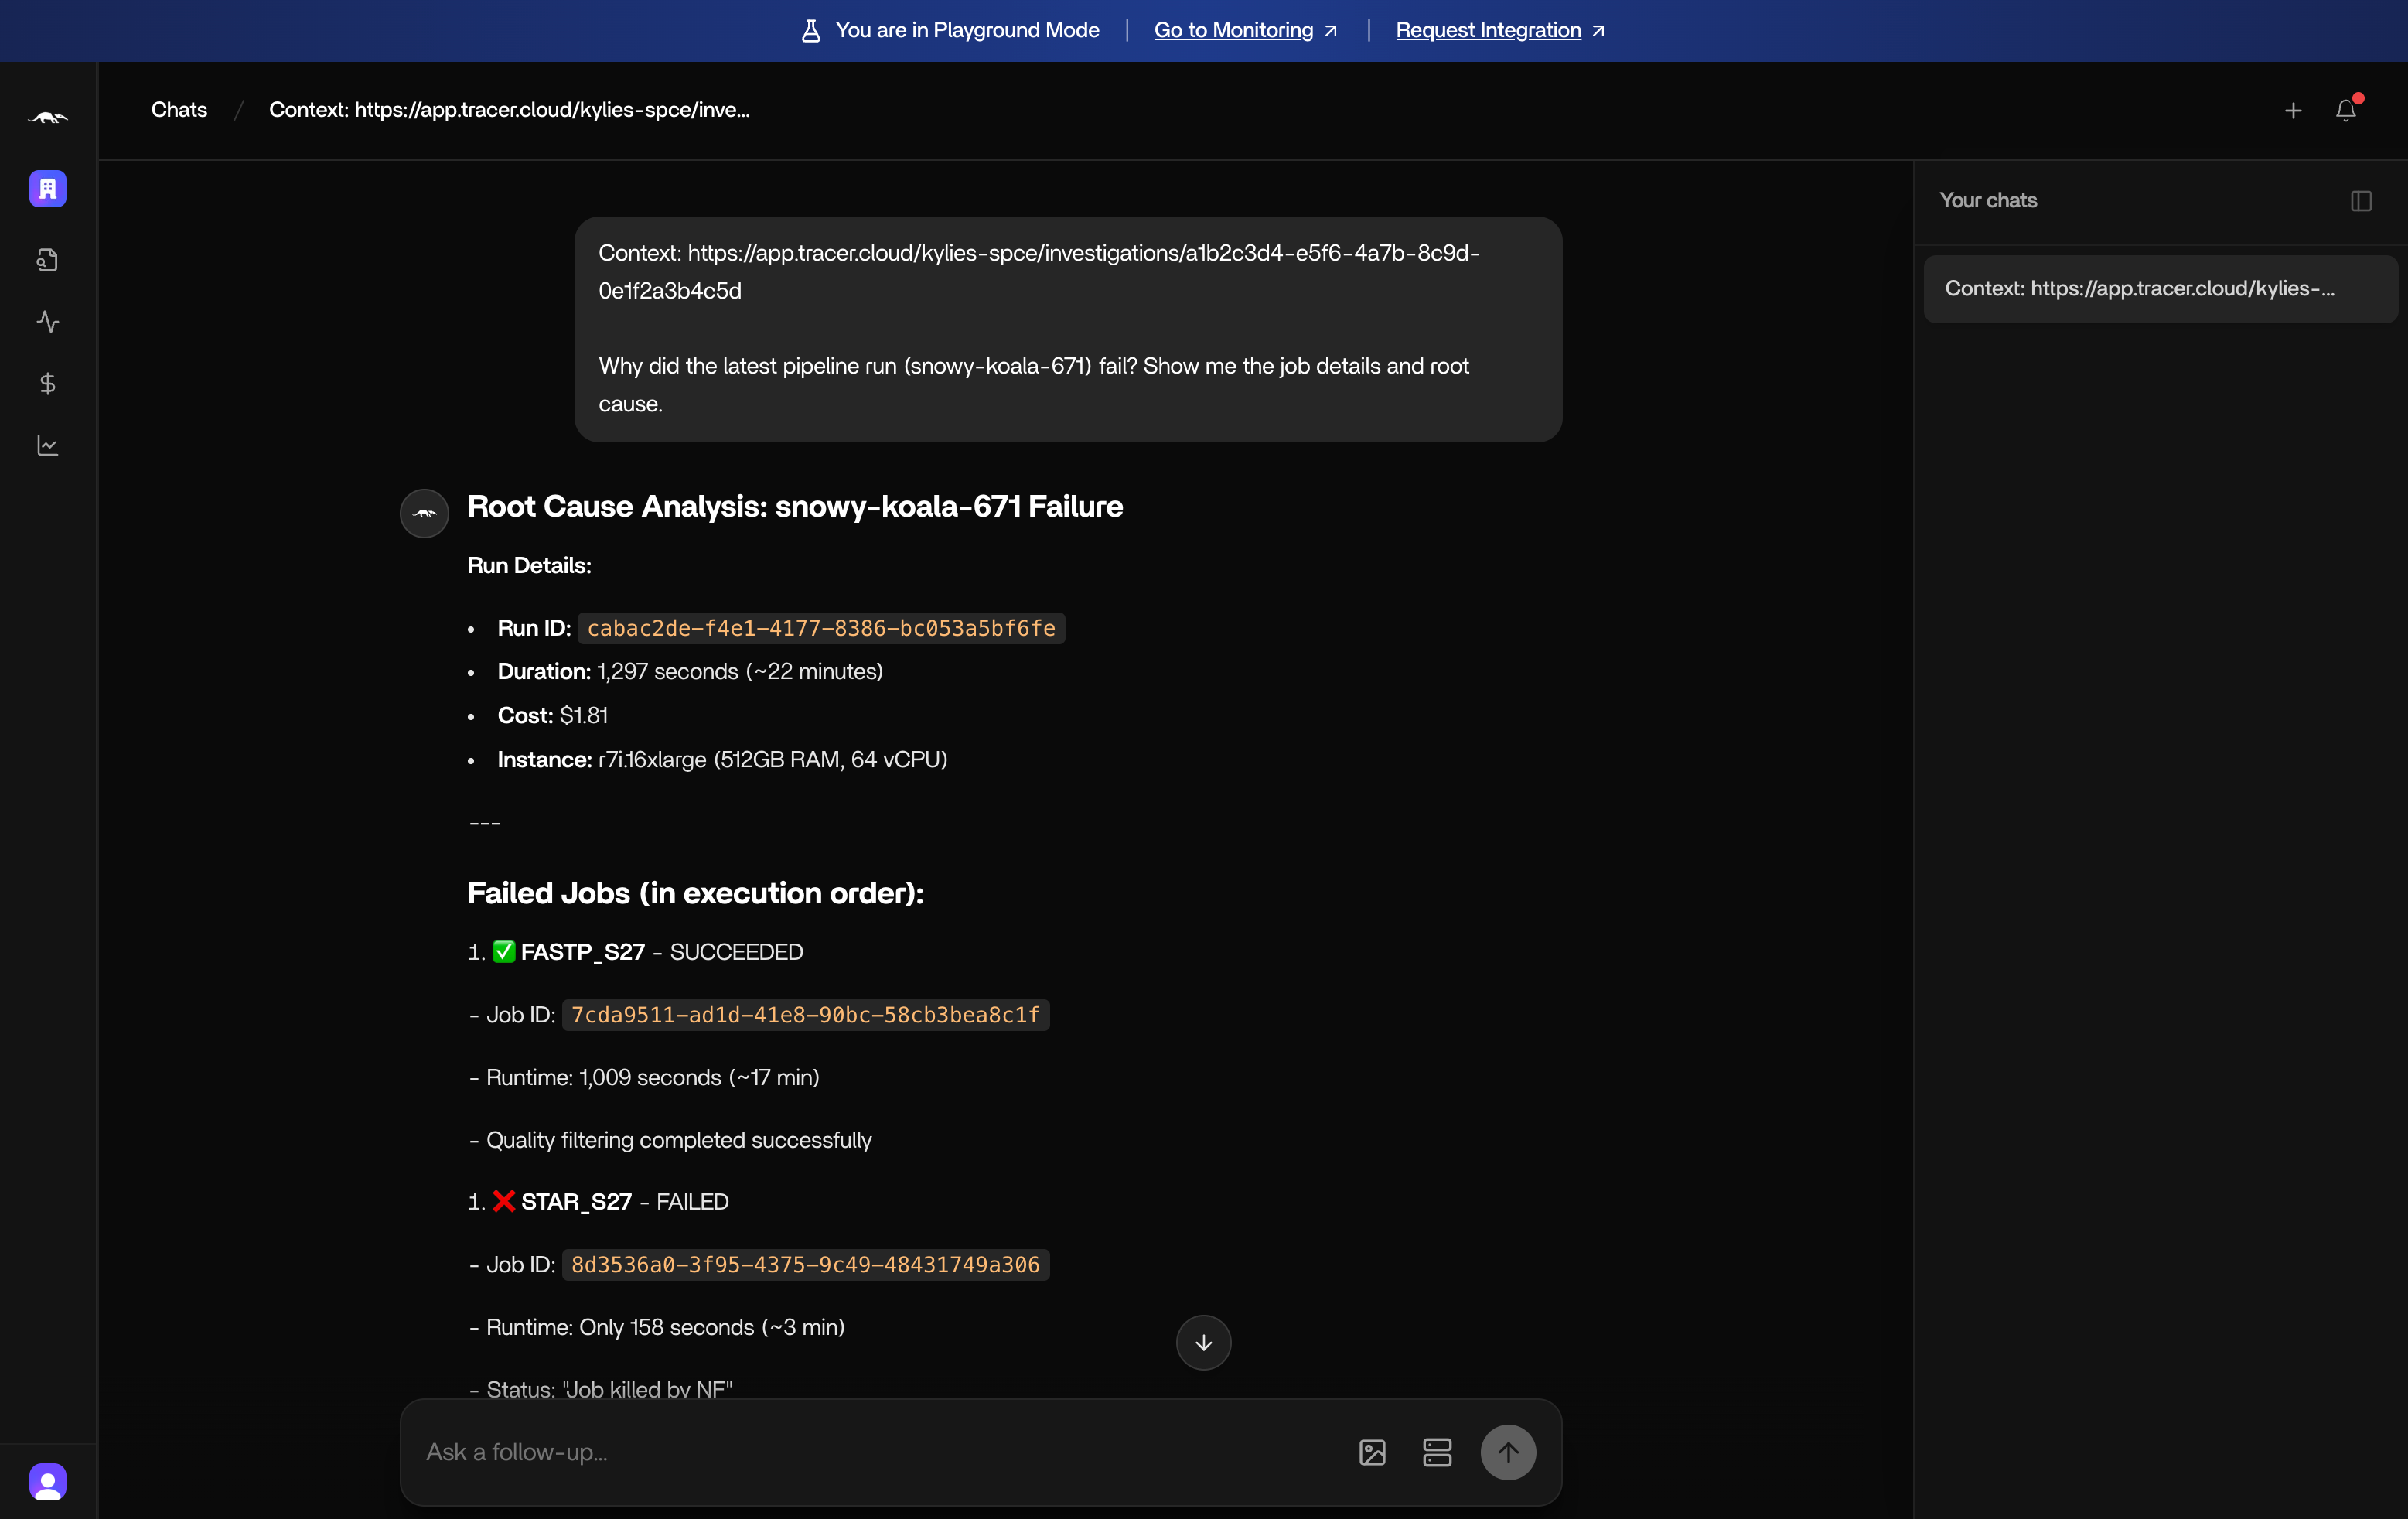Go to Chats breadcrumb

179,110
